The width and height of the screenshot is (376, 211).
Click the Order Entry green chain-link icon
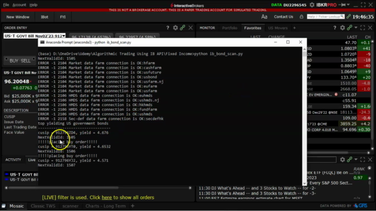[183, 28]
